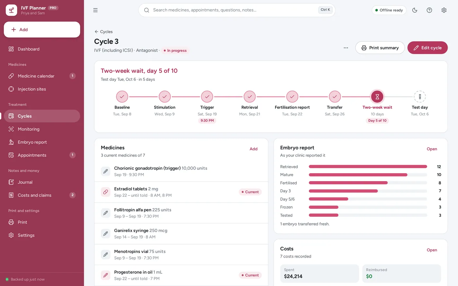This screenshot has height=286, width=458.
Task: Click Add link in Medicines card
Action: coord(254,149)
